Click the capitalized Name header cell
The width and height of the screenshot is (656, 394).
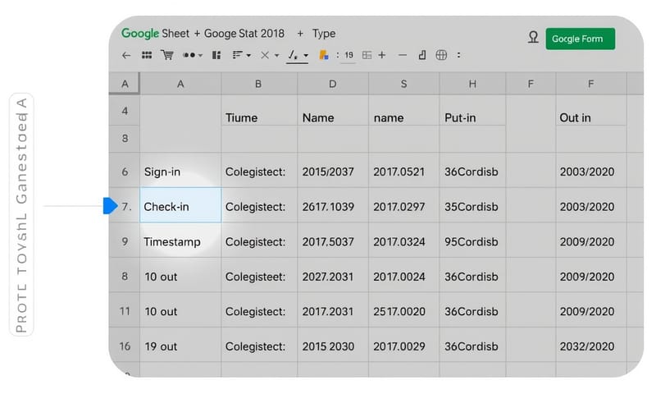[x=333, y=111]
